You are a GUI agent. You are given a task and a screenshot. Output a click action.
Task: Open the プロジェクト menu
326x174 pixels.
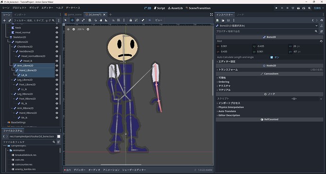click(19, 8)
